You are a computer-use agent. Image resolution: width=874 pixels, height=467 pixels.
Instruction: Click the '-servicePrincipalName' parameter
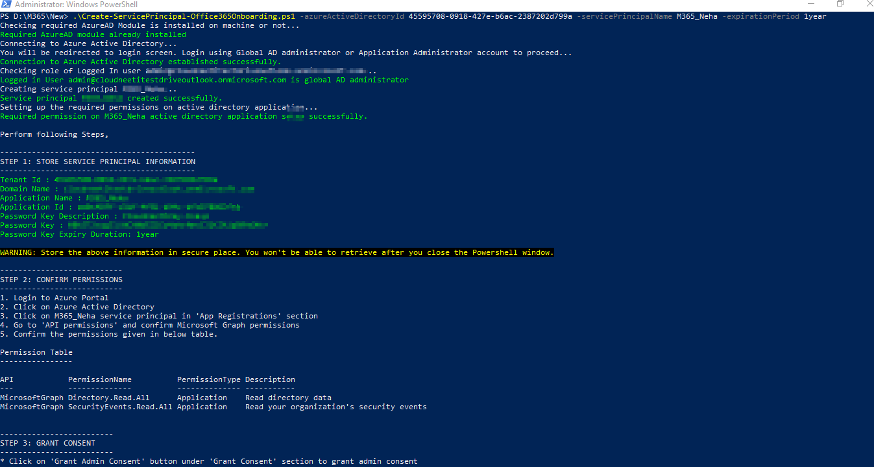coord(624,16)
